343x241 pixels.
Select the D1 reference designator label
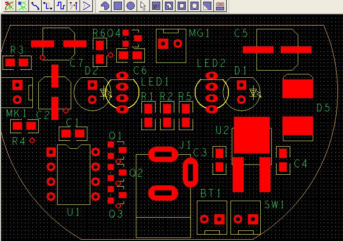pos(241,71)
